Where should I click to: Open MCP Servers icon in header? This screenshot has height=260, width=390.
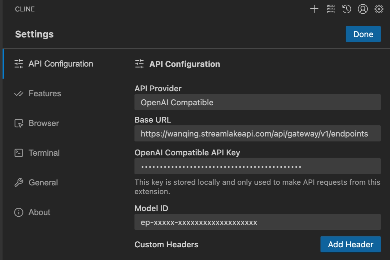click(331, 9)
